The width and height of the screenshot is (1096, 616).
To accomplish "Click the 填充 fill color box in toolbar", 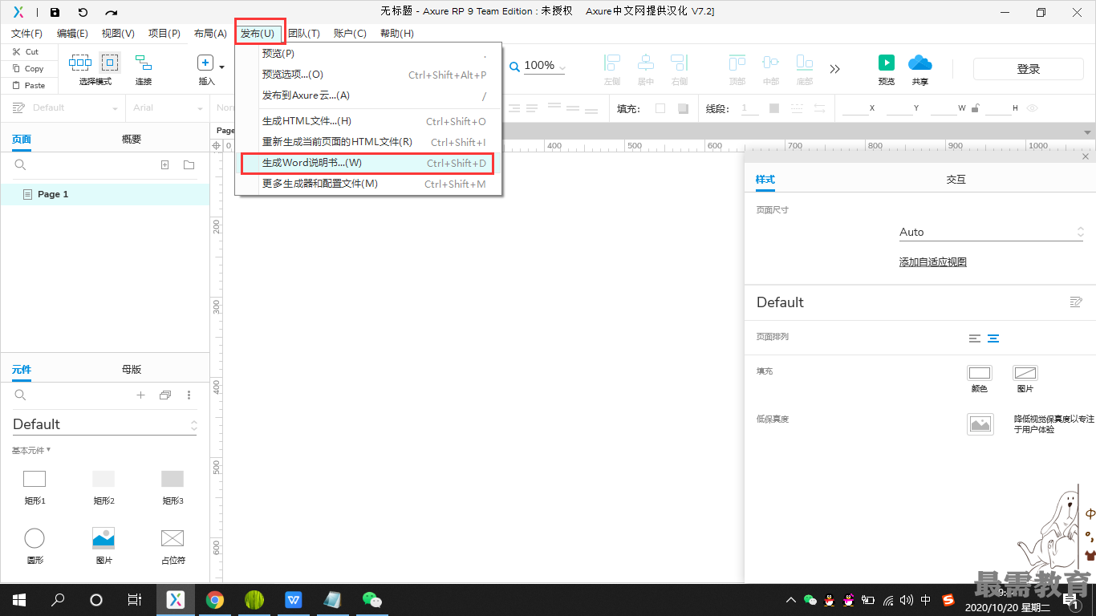I will point(660,108).
